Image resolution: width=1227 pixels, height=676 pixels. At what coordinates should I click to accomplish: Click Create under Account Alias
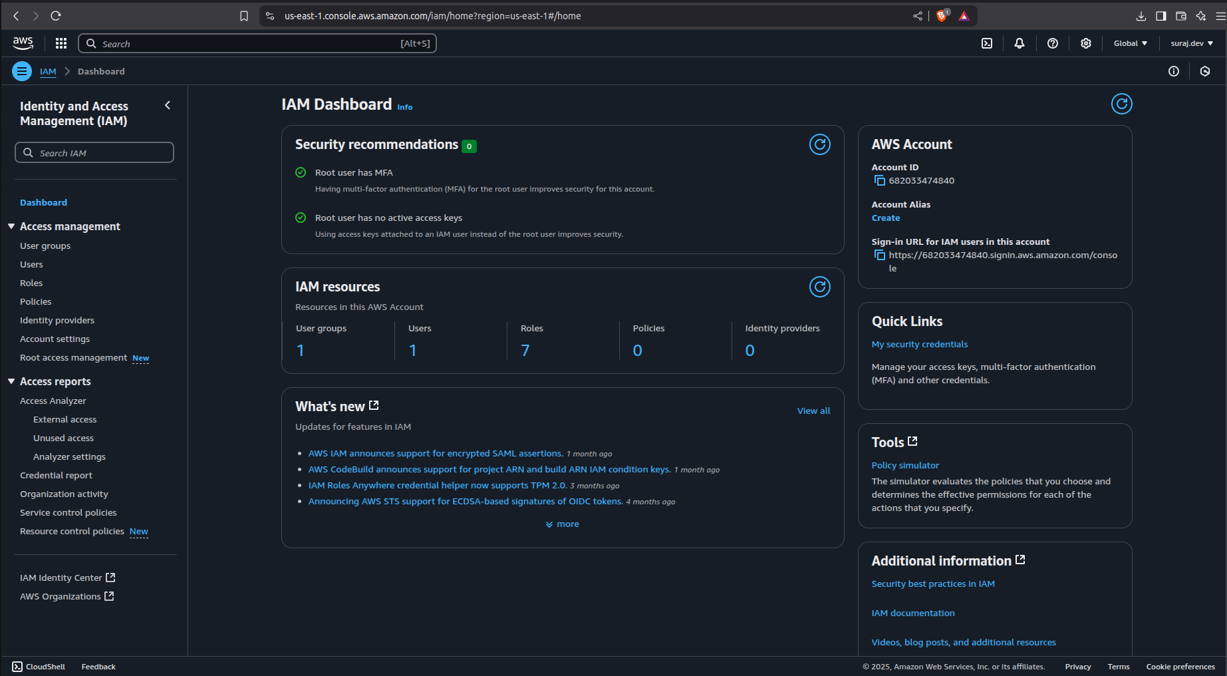pyautogui.click(x=886, y=218)
